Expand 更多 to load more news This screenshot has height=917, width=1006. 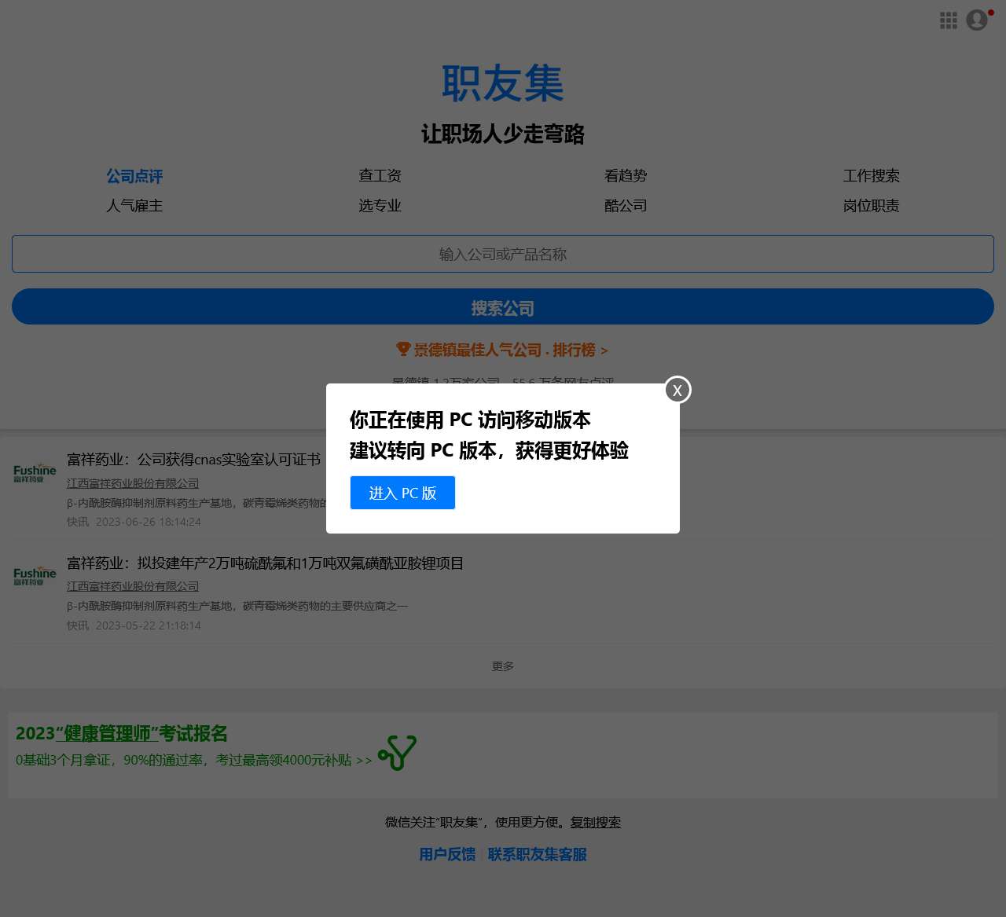(502, 666)
